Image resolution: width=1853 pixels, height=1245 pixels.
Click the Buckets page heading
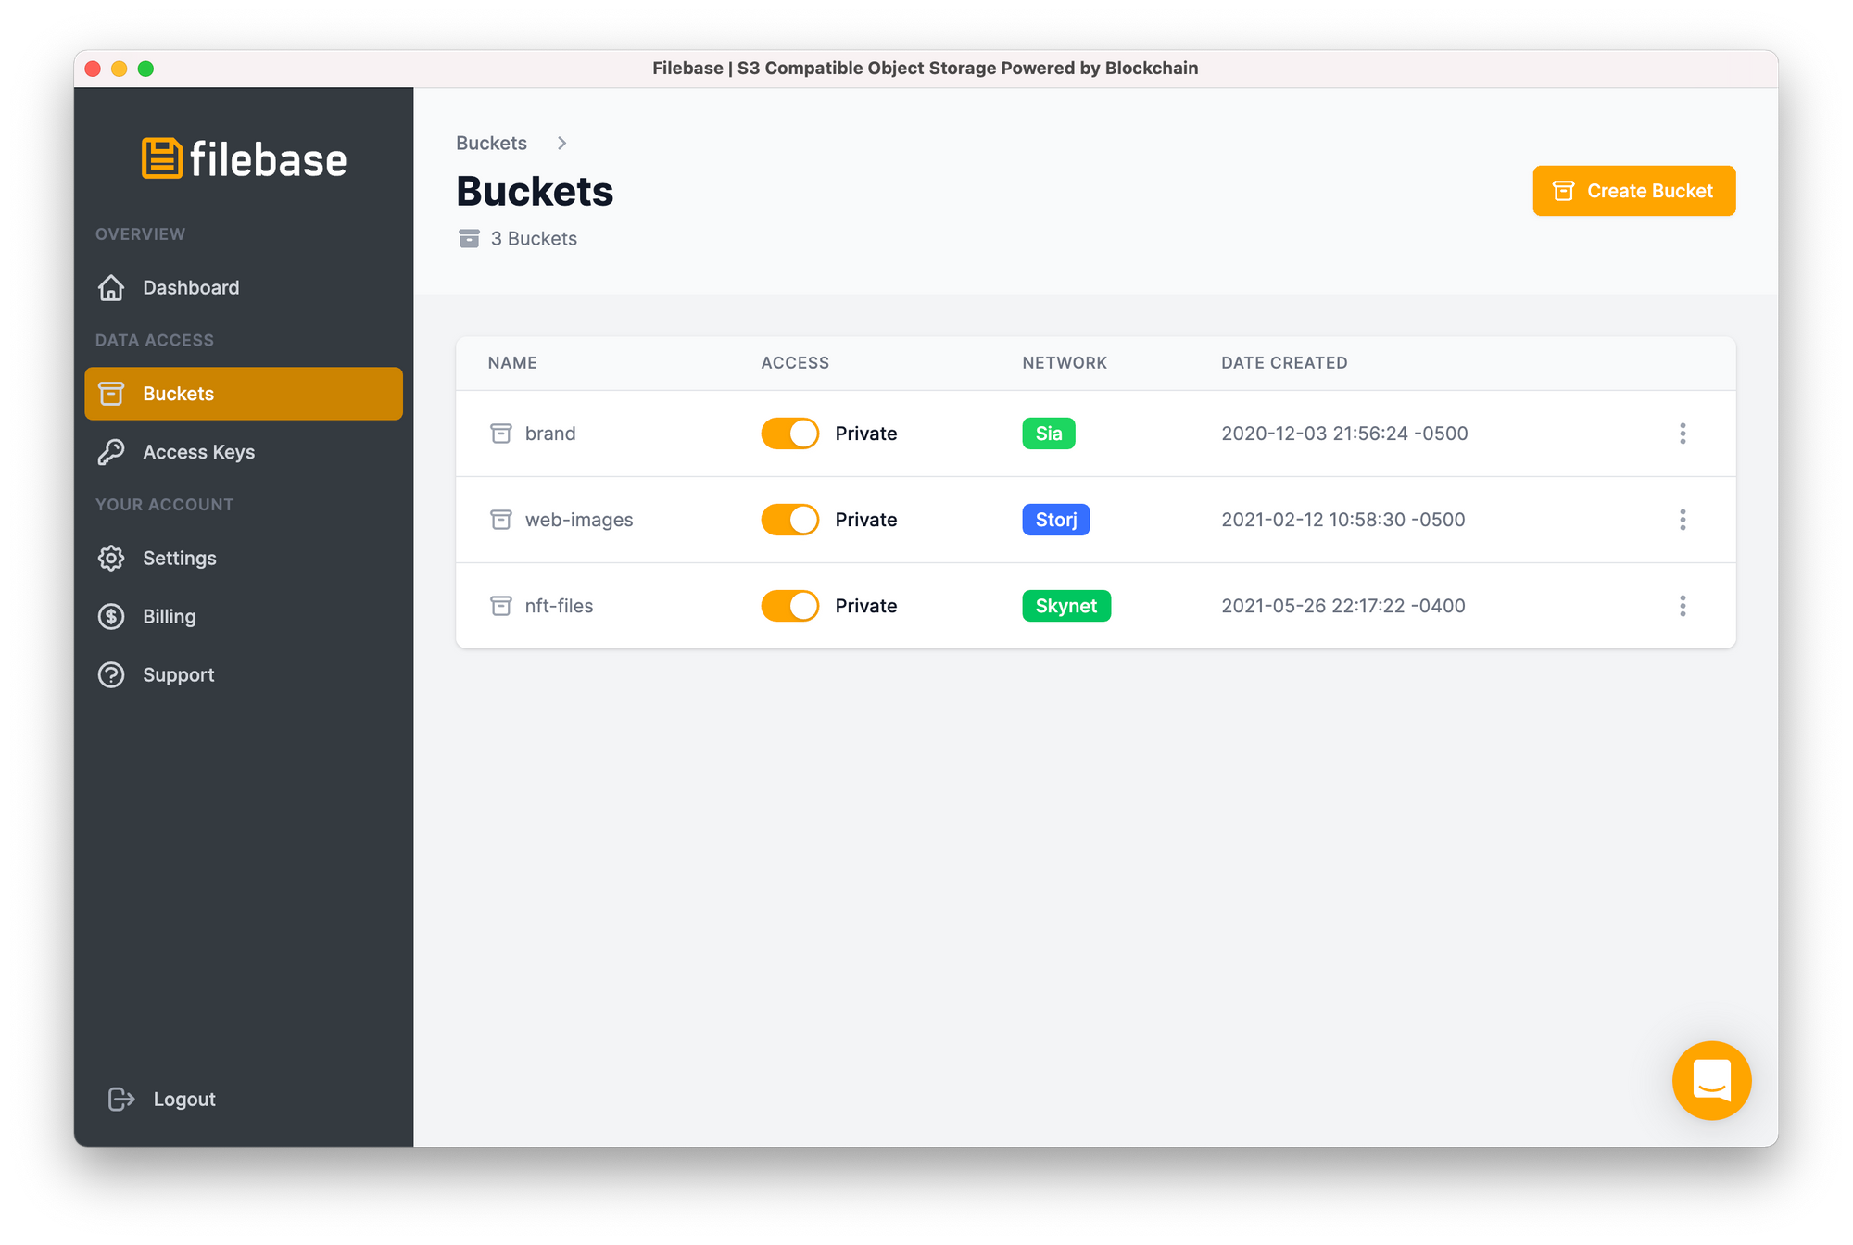click(535, 192)
